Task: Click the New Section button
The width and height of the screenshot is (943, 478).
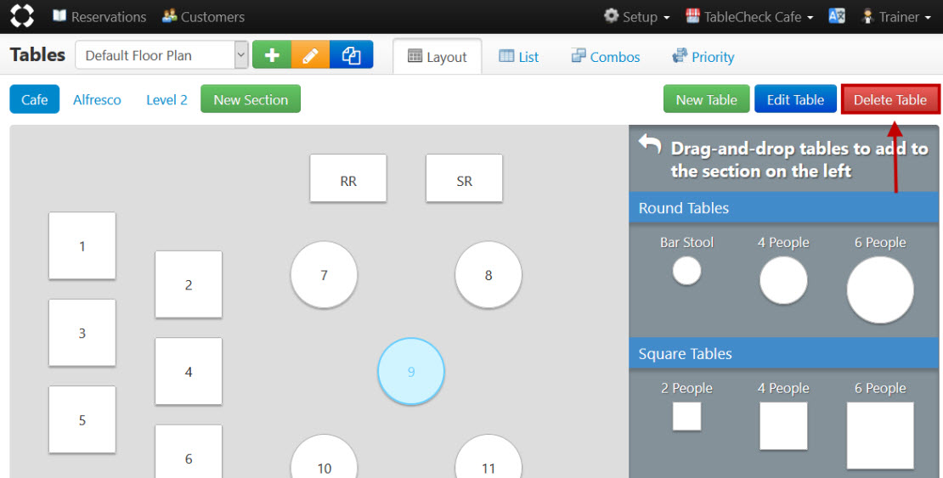Action: tap(251, 99)
